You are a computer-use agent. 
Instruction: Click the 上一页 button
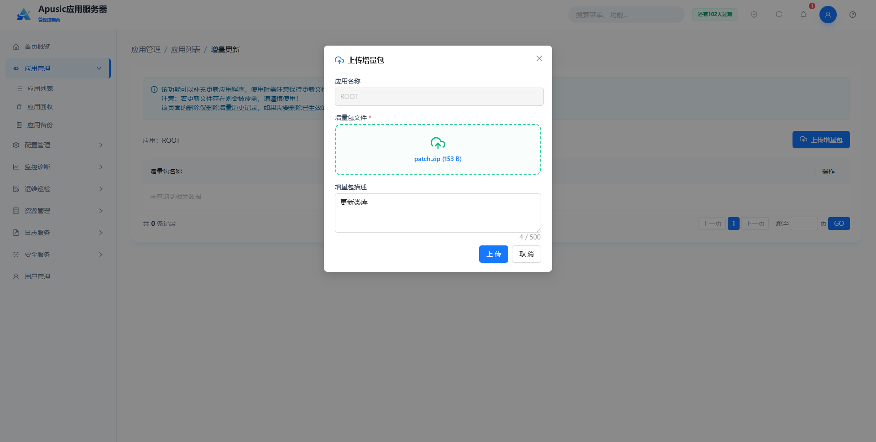coord(712,224)
